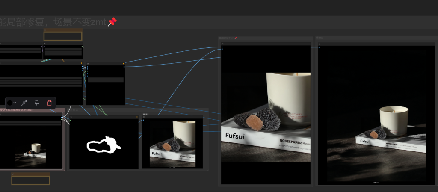Expand the chevron beside the color circle
This screenshot has width=438, height=192.
pos(15,103)
